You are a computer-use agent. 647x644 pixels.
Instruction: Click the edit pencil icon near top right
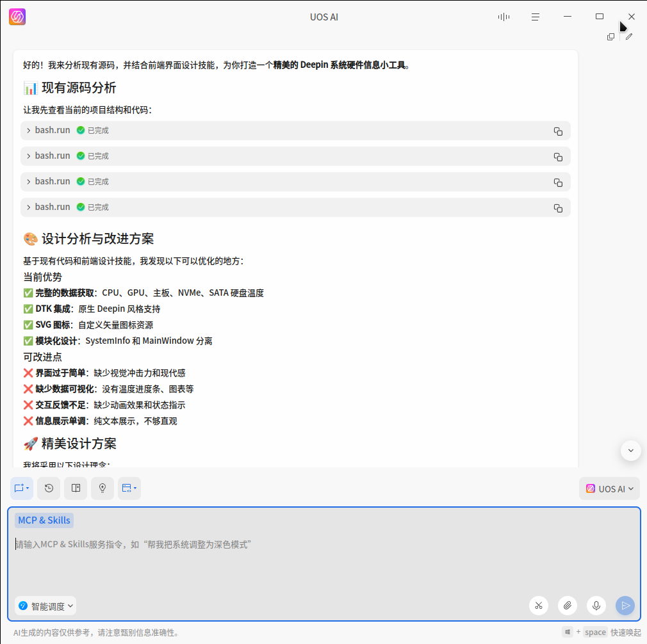pyautogui.click(x=629, y=36)
